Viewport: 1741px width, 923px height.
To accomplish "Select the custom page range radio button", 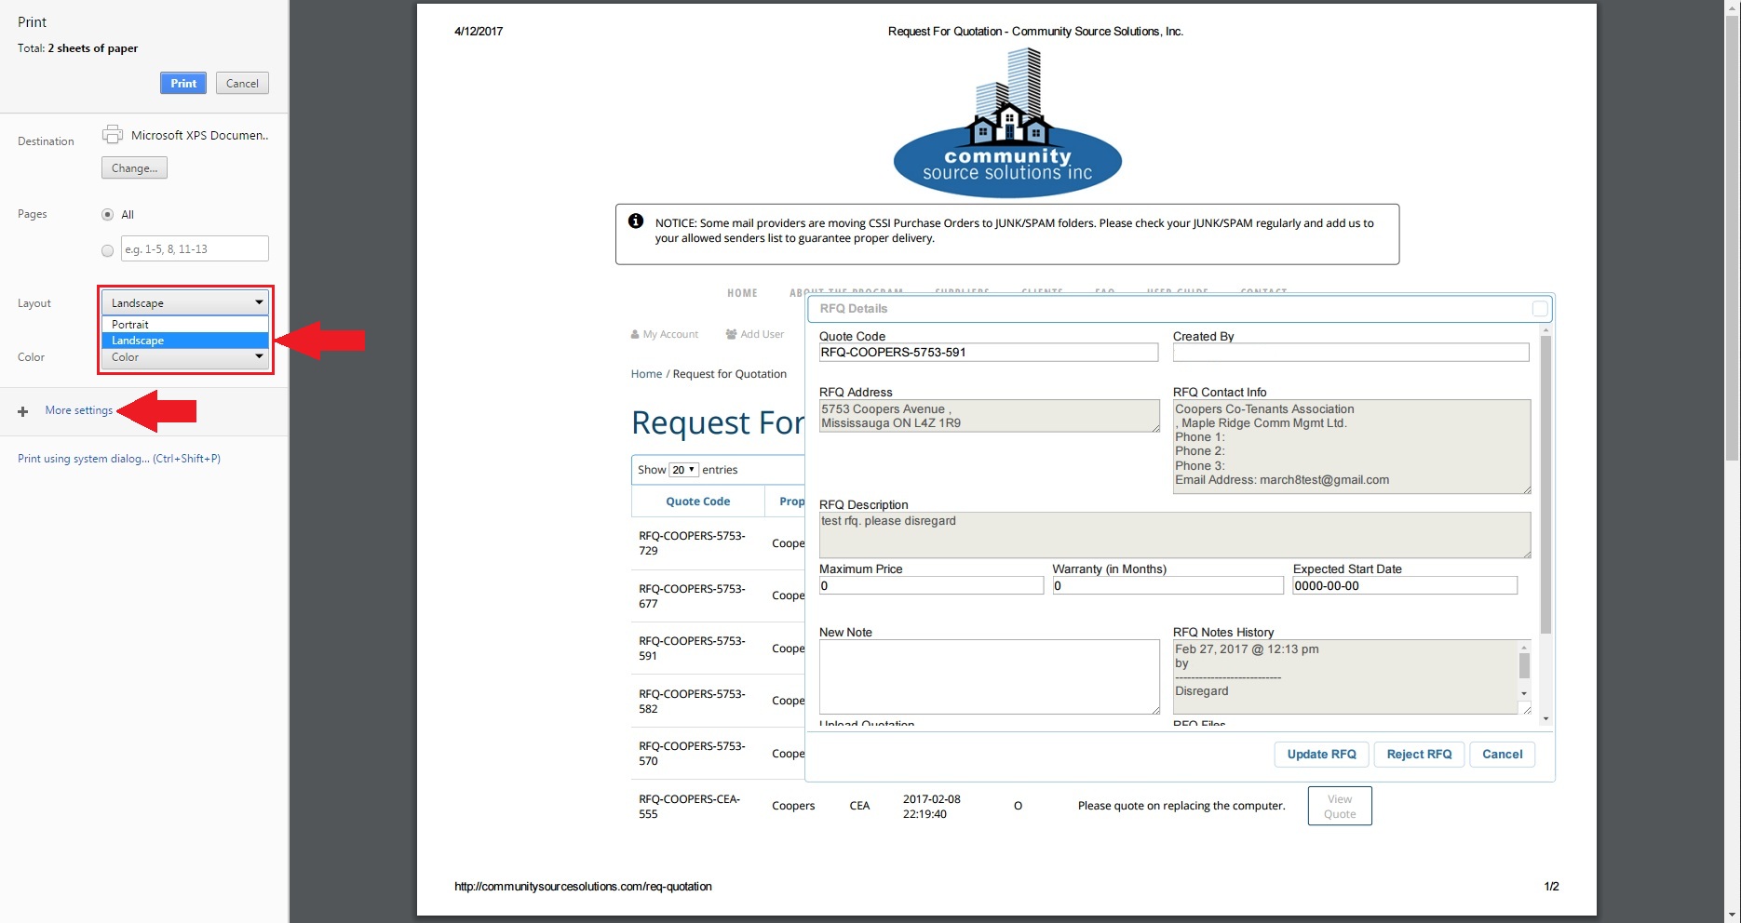I will coord(107,250).
